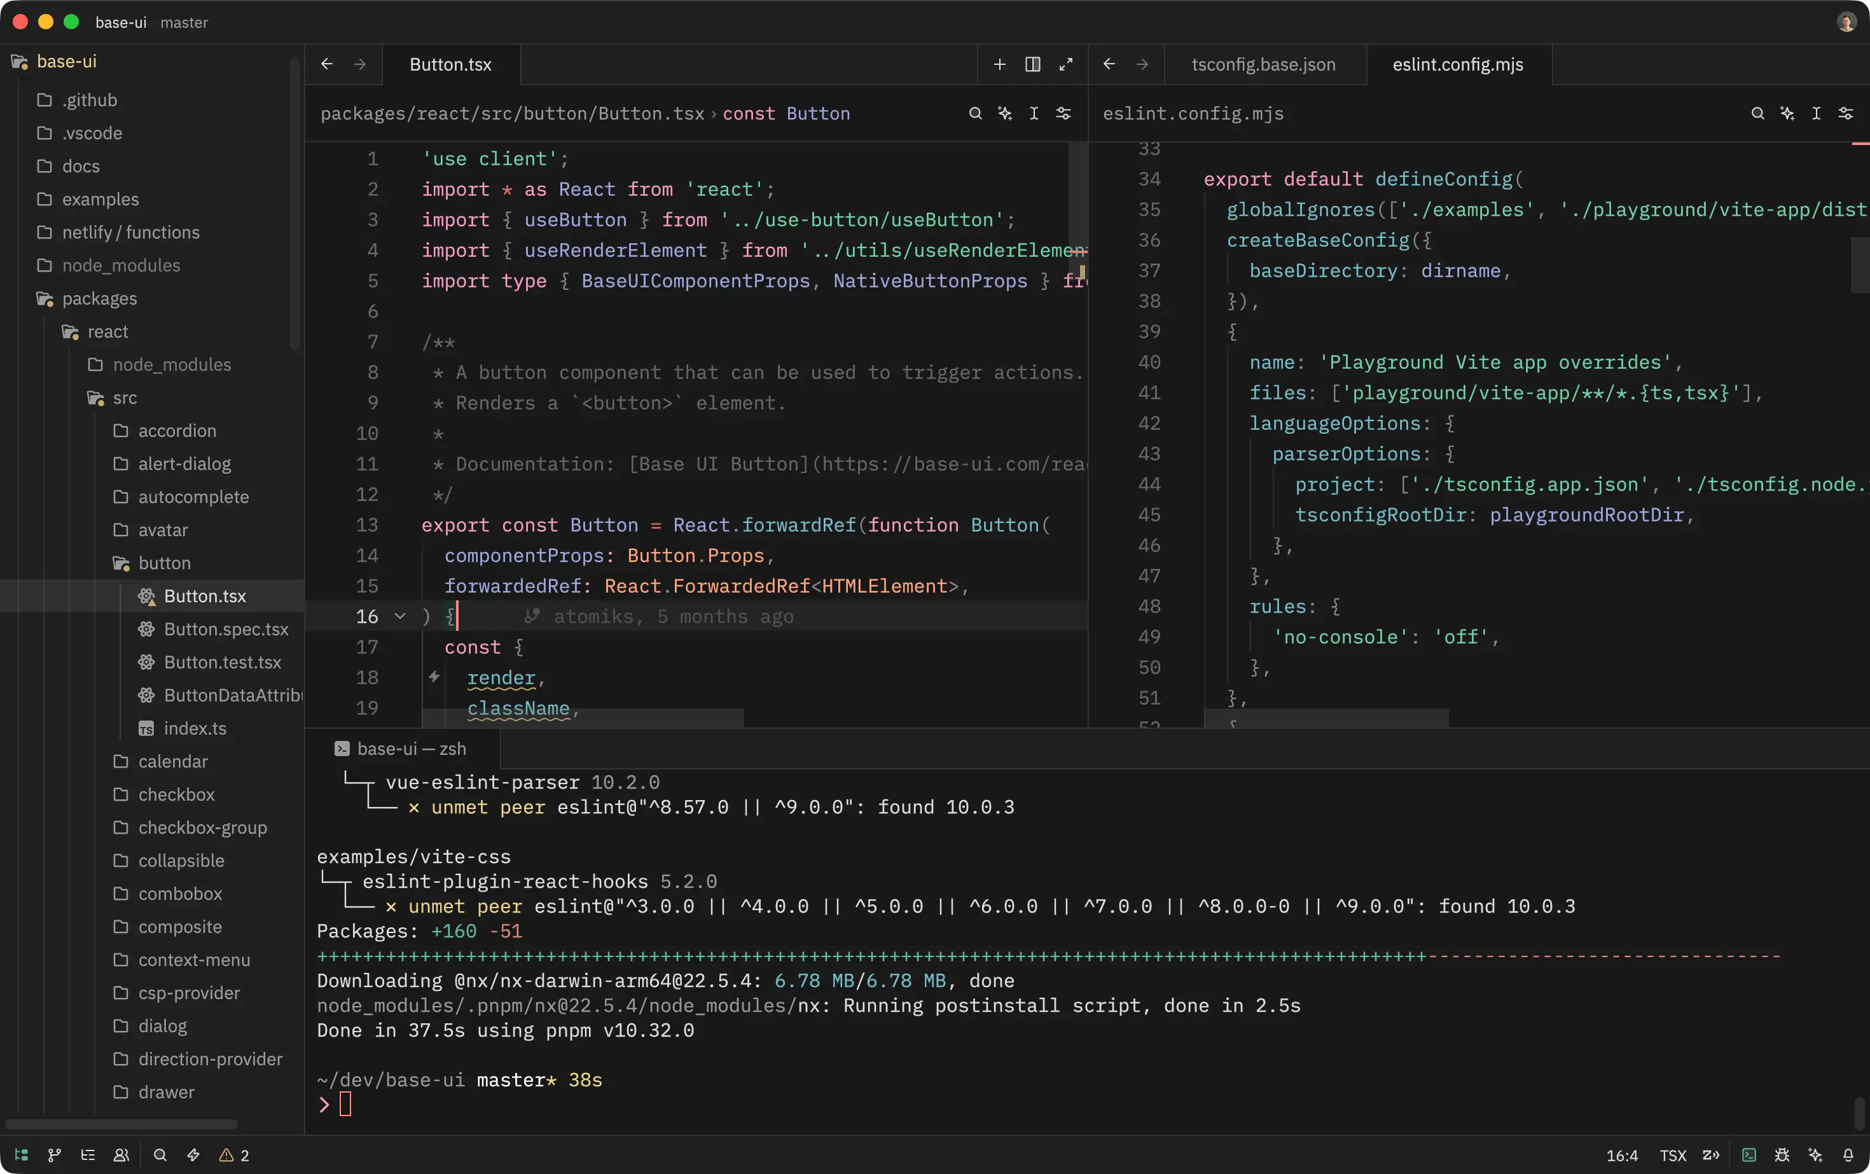
Task: Open the outline panel icon
Action: 88,1154
